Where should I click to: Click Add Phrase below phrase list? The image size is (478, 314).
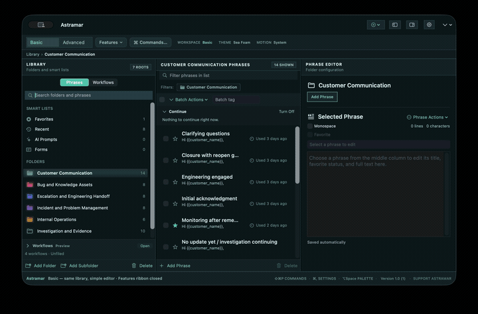[x=175, y=266]
